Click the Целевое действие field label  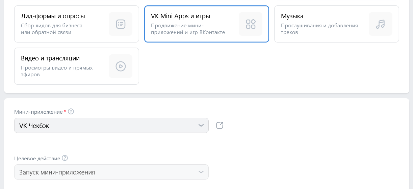tap(37, 158)
